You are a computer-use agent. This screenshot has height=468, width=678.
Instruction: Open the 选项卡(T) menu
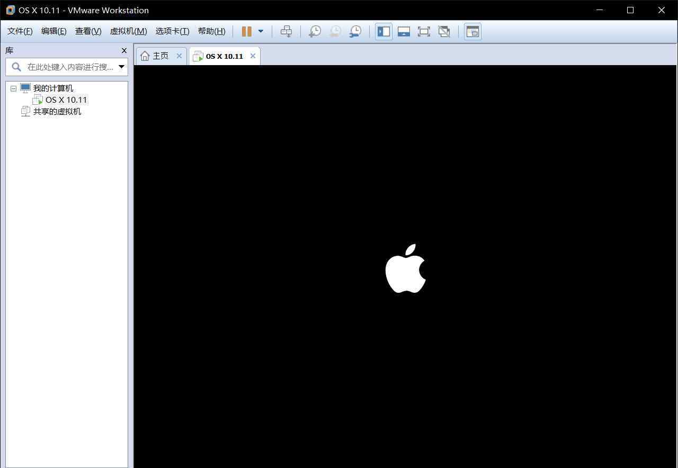click(172, 31)
